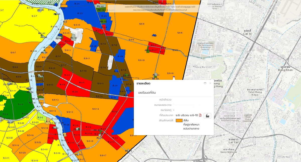
Task: Open the red PDF document icon
Action: pos(200,115)
